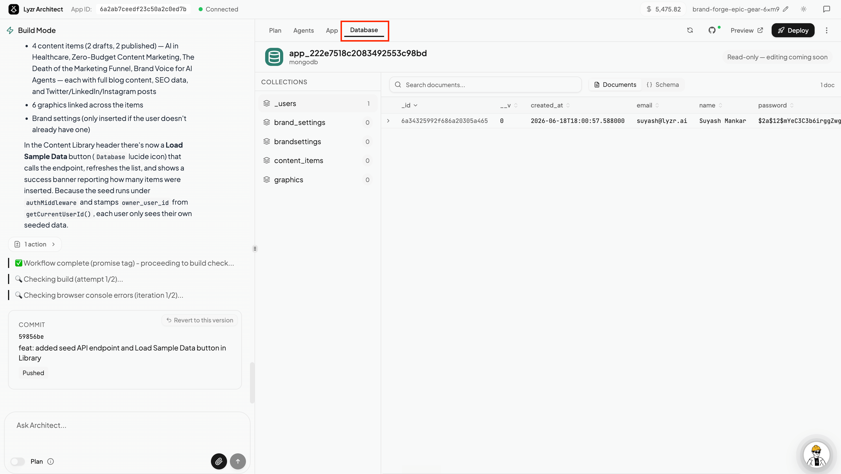
Task: Click the Lyzr Architect logo icon
Action: [13, 9]
